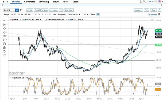Click the Compare button
The width and height of the screenshot is (167, 100).
tap(53, 10)
